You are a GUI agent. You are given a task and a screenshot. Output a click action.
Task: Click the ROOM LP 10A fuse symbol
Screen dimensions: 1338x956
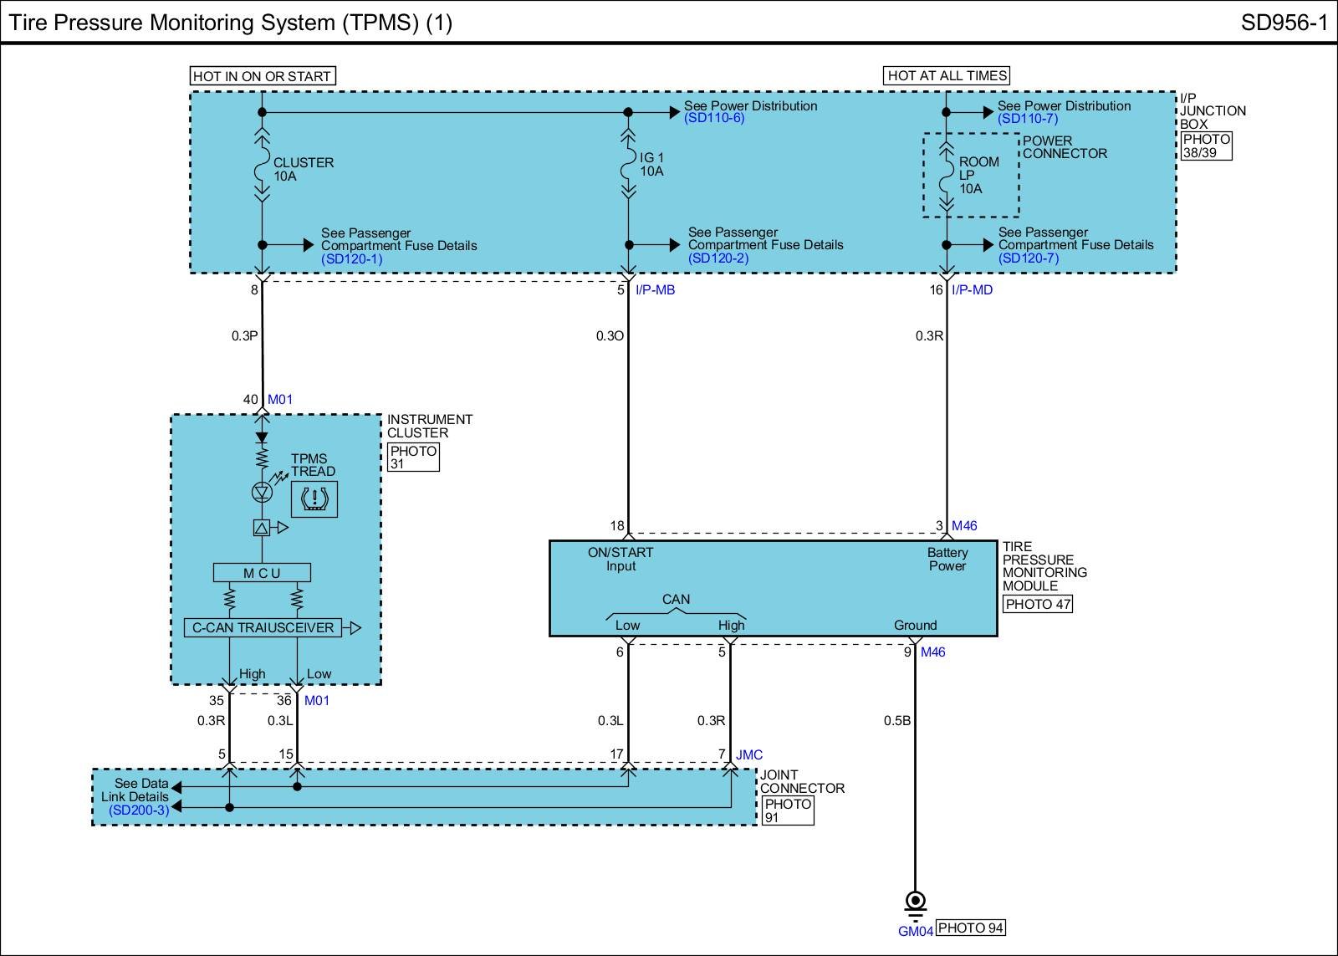tap(947, 176)
